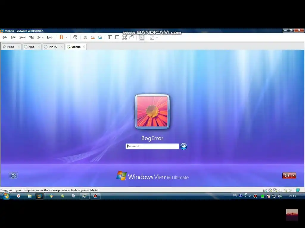Click the network tray icon
The height and width of the screenshot is (228, 305).
point(274,196)
